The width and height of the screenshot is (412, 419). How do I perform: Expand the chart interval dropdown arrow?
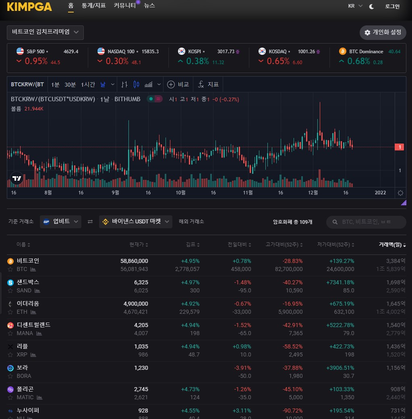pos(113,85)
